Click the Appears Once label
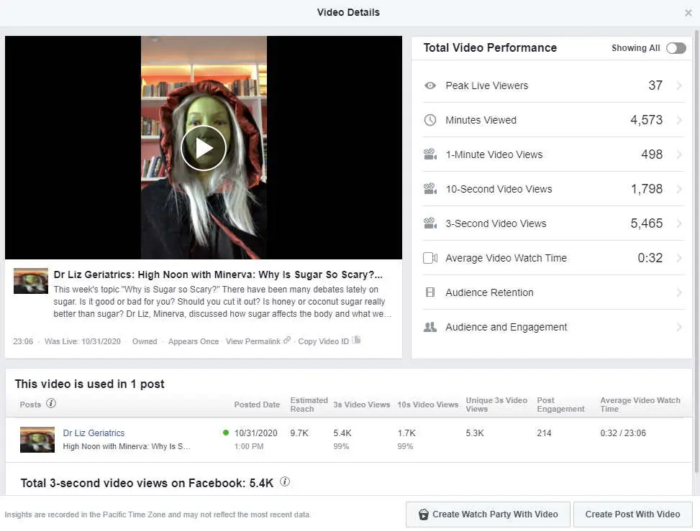Screen dimensions: 700x531 194,341
